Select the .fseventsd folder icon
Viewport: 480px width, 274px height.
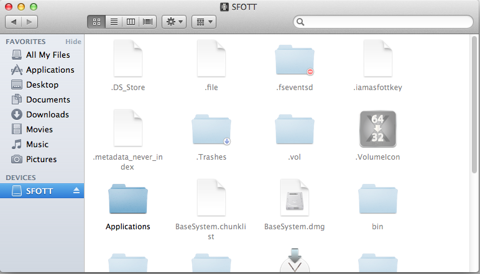point(295,60)
